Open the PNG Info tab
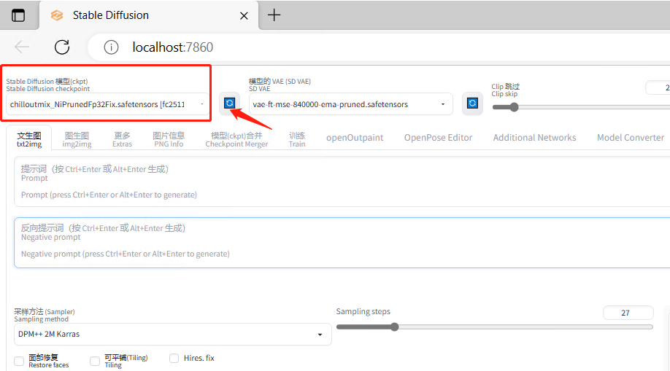The image size is (670, 371). [169, 139]
